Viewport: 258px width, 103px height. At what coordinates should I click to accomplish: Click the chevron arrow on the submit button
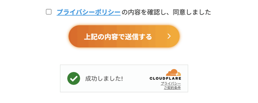coord(169,37)
